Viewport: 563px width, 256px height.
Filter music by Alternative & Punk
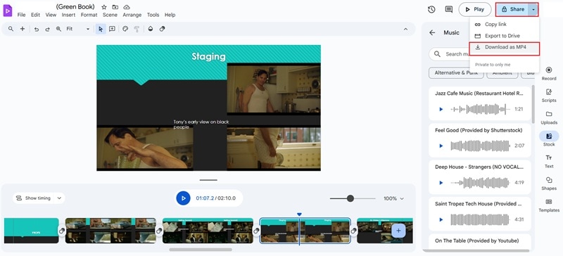pos(456,73)
